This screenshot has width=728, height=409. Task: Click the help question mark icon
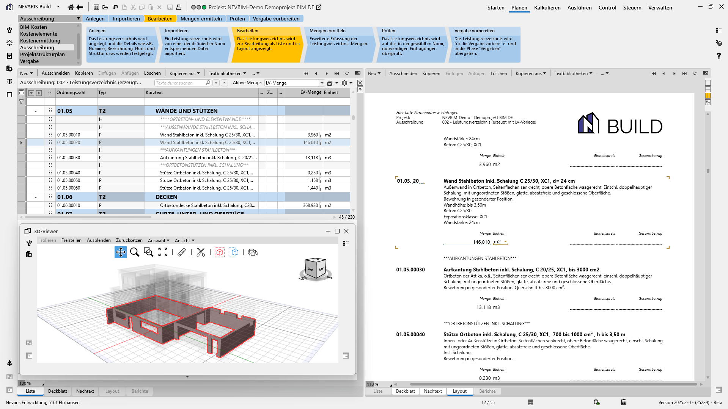click(719, 56)
